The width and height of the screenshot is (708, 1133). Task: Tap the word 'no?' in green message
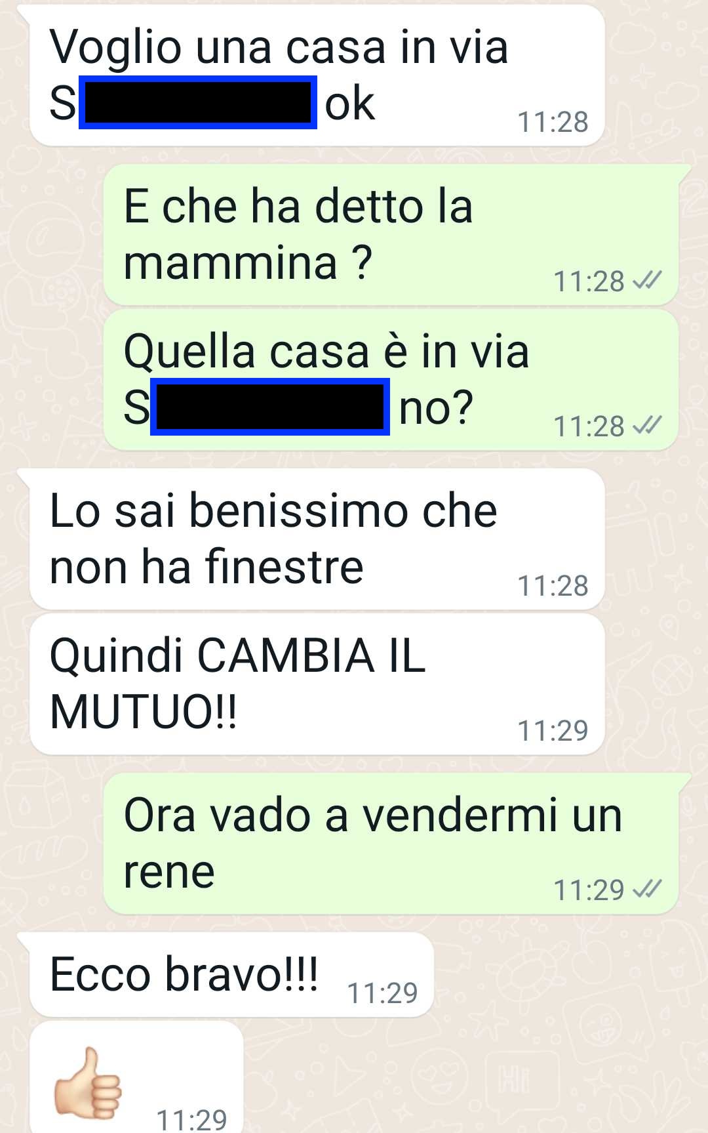click(x=436, y=407)
